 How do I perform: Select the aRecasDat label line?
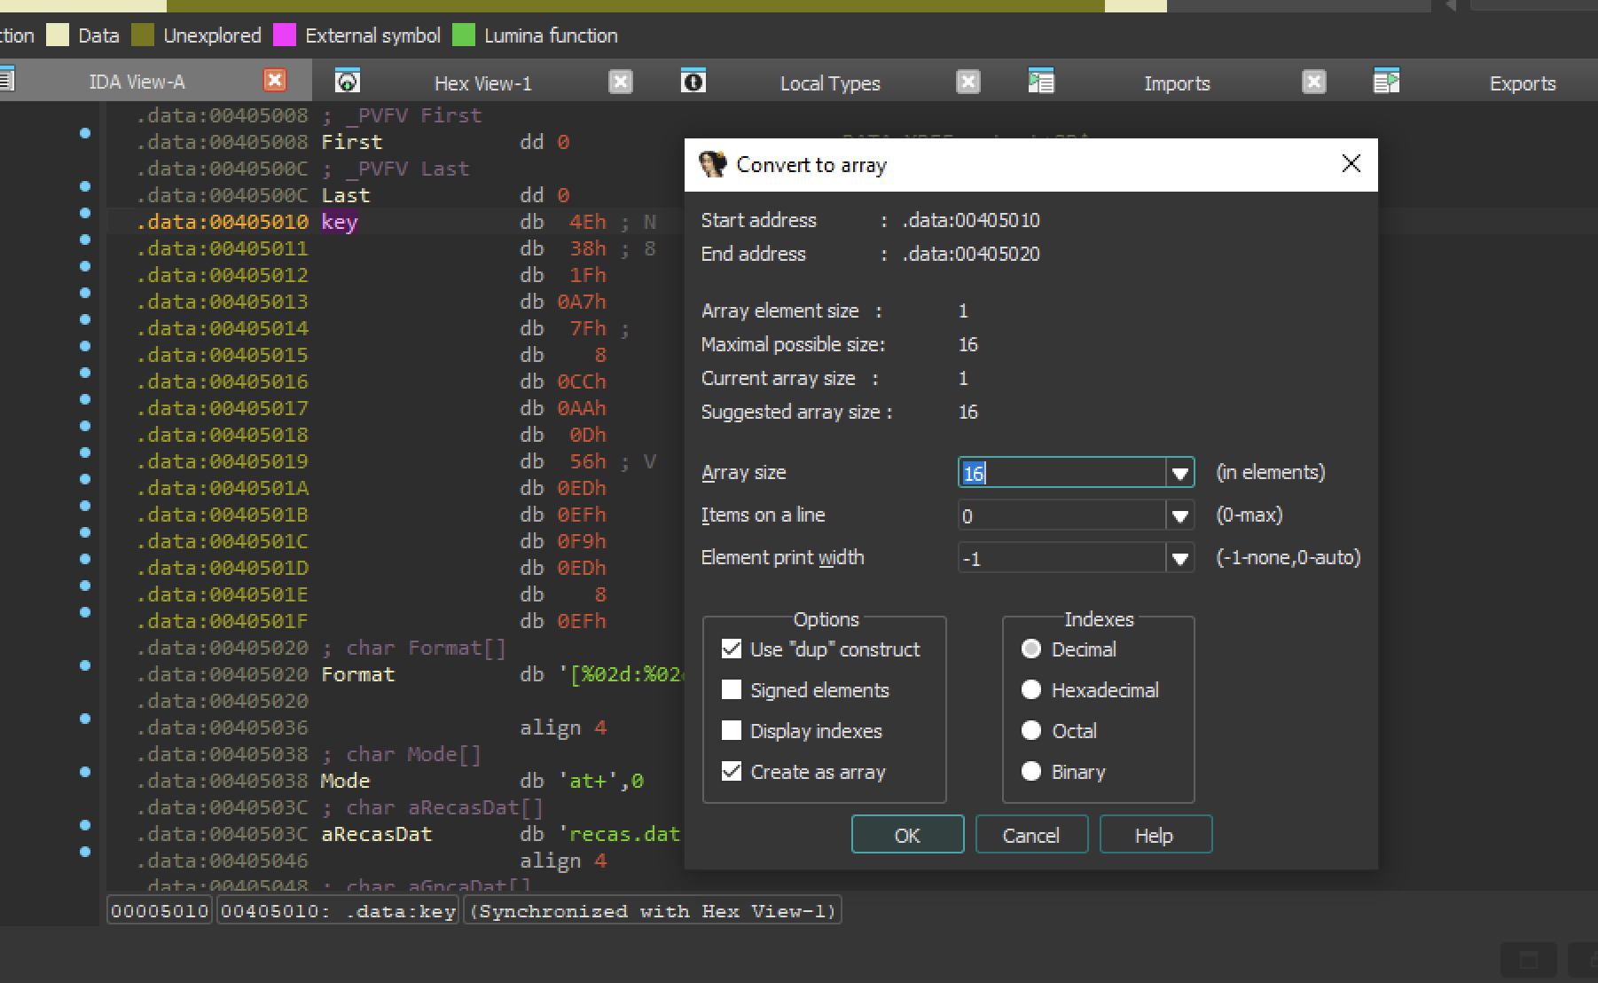click(376, 834)
